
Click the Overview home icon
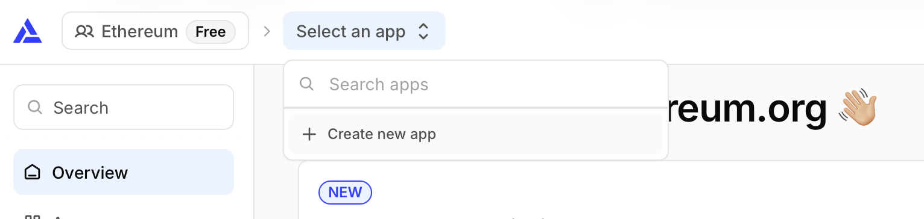[33, 173]
